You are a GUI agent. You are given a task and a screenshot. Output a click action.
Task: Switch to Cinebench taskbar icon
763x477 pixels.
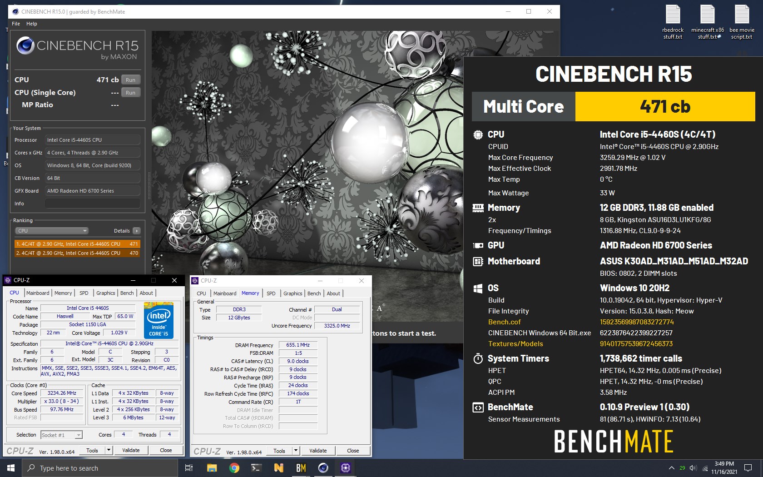point(323,468)
